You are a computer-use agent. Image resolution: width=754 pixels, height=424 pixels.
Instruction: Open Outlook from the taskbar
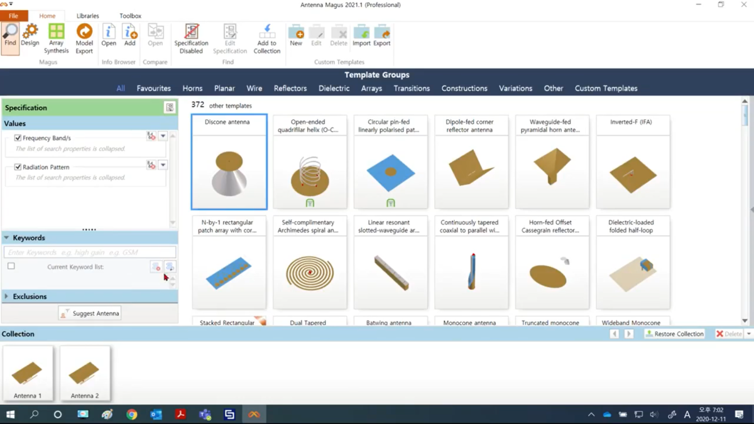coord(156,415)
